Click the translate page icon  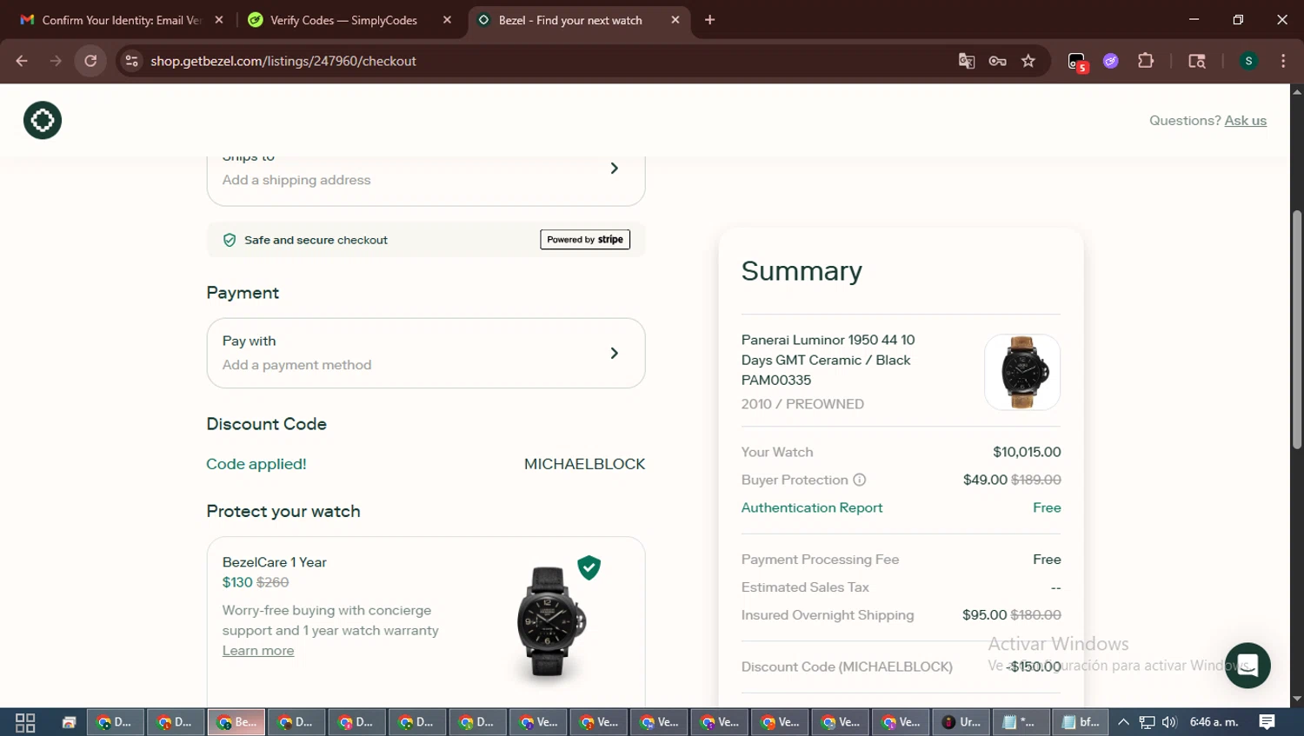[x=966, y=61]
